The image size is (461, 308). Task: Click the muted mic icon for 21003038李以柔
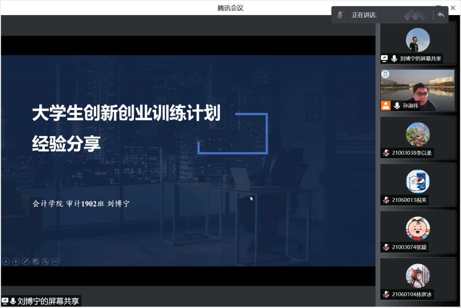386,153
